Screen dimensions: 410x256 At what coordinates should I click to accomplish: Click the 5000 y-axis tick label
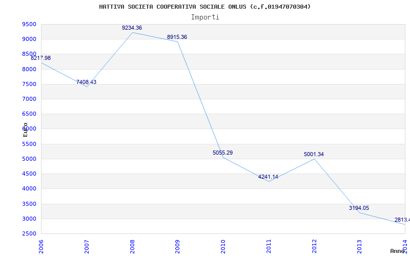point(29,159)
